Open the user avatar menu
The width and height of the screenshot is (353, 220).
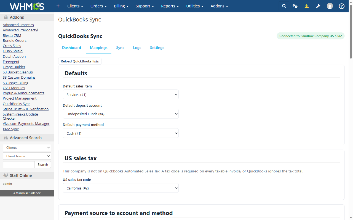point(330,6)
